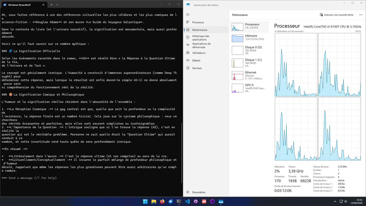Select the Processeur performance thumbnail
The image size is (366, 206).
pyautogui.click(x=250, y=27)
